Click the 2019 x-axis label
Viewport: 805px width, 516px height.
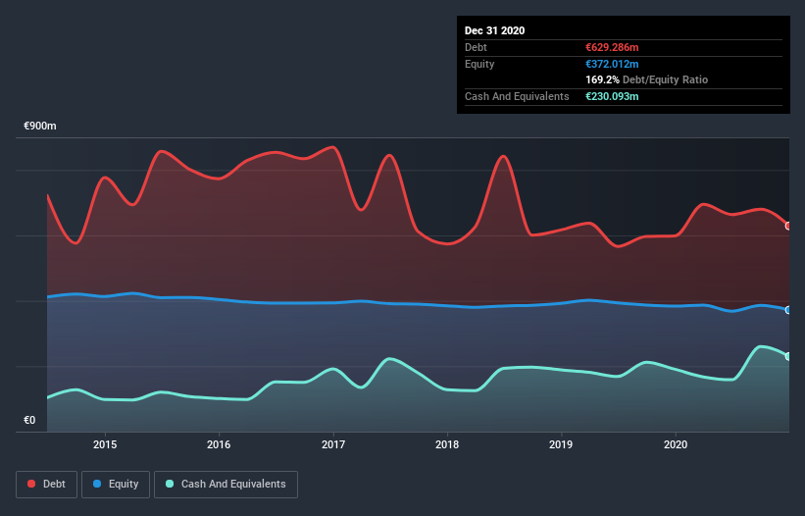pyautogui.click(x=561, y=444)
